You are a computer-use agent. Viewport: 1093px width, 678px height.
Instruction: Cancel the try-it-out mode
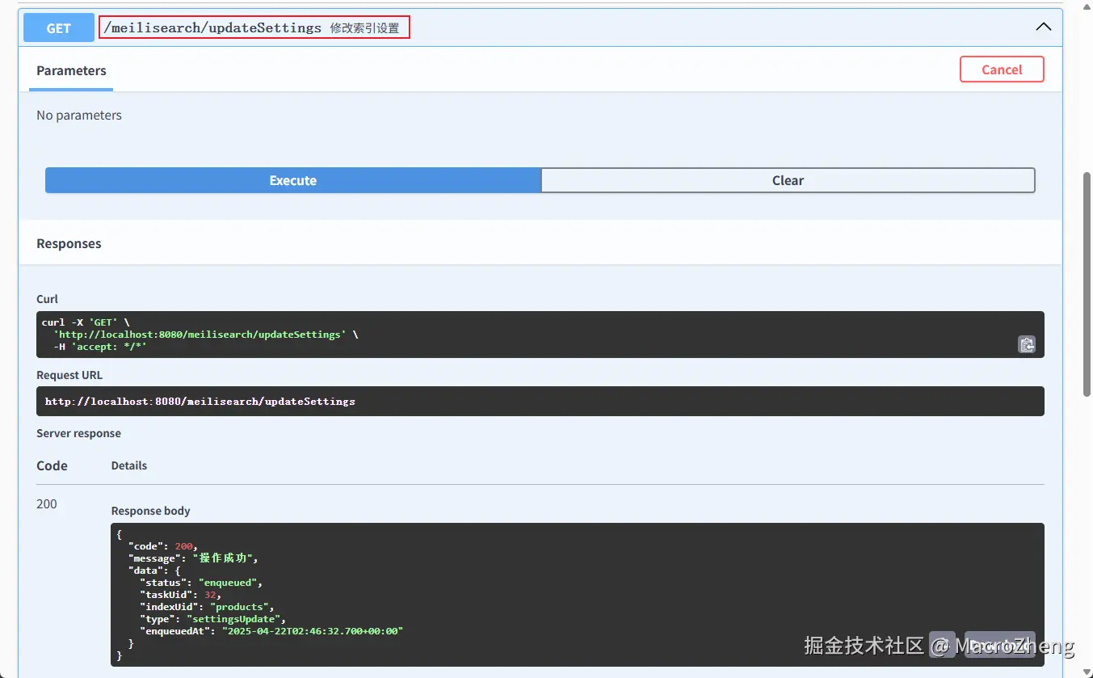tap(1002, 69)
